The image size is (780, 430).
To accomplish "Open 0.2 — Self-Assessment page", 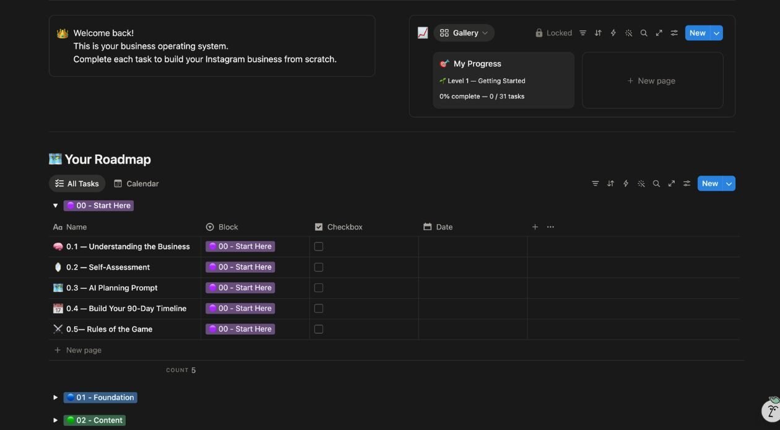I will [108, 267].
